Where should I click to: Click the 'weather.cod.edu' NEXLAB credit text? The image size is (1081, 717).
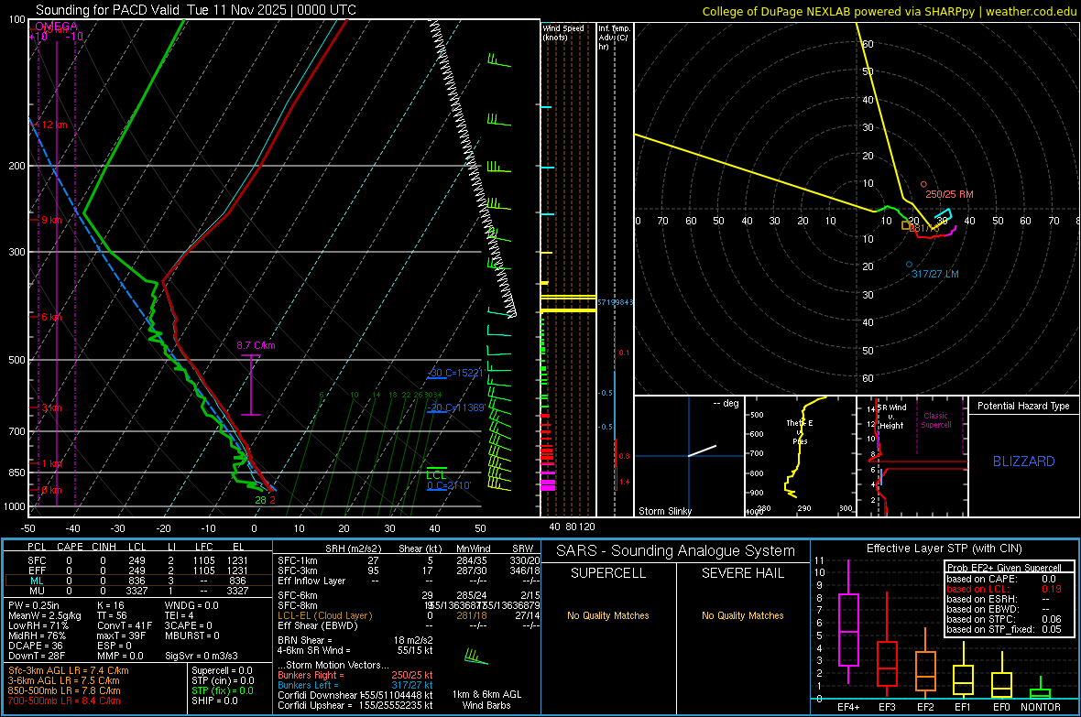pos(1031,12)
